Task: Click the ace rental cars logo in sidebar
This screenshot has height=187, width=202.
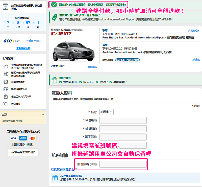Action: (x=12, y=41)
